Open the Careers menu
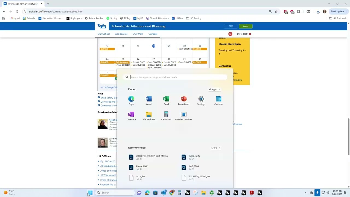This screenshot has width=350, height=197. click(x=153, y=34)
